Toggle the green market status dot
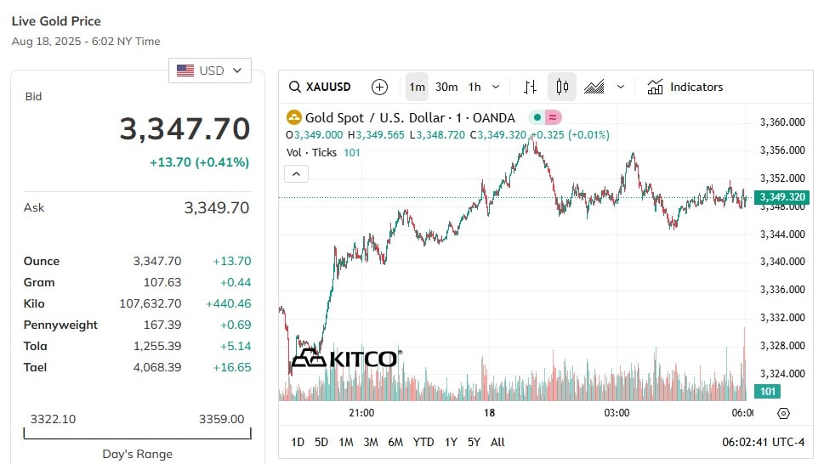Image resolution: width=824 pixels, height=464 pixels. 537,117
